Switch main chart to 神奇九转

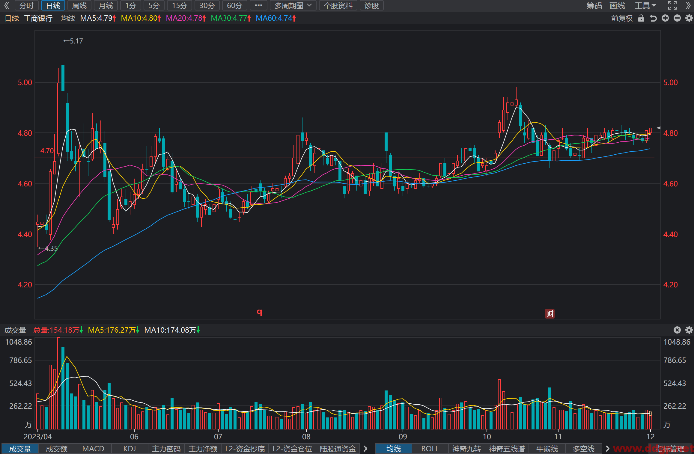pyautogui.click(x=467, y=449)
